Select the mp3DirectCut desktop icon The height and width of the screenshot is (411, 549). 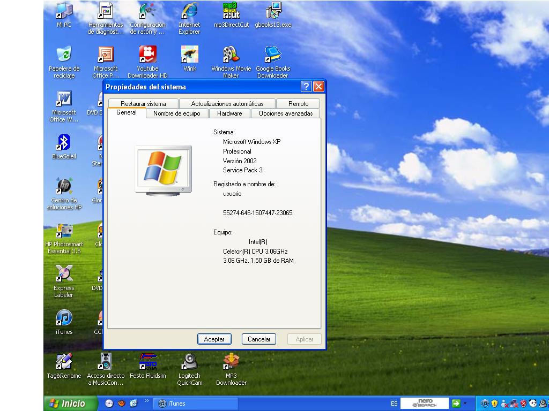coord(231,14)
